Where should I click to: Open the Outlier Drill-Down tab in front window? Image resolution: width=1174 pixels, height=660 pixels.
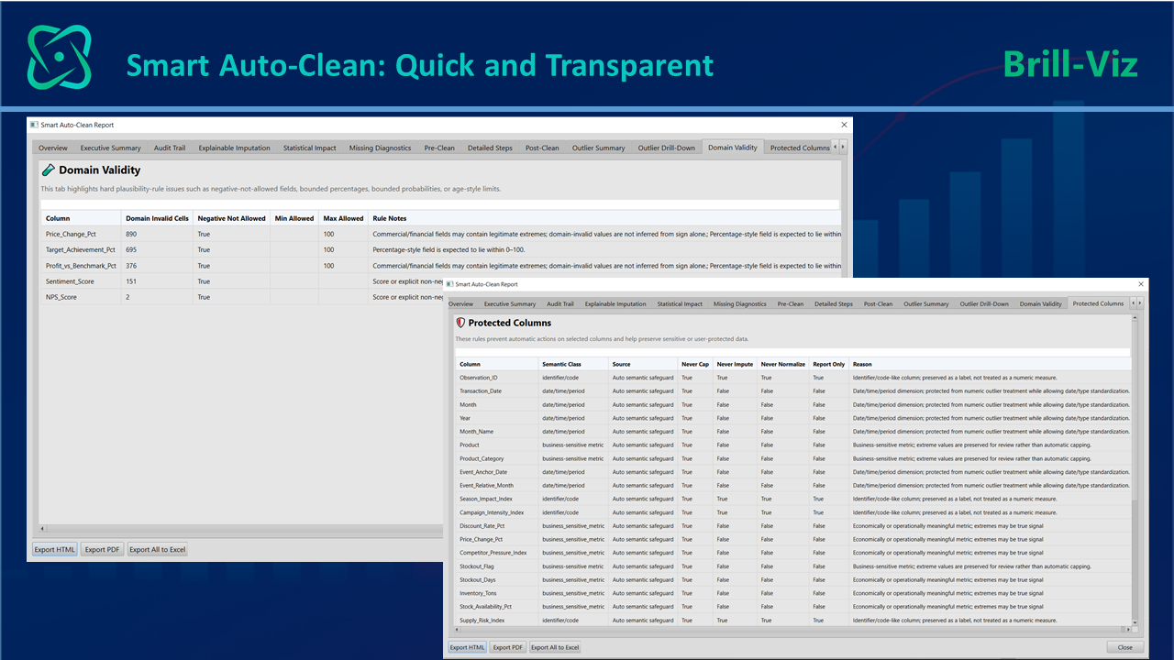(x=984, y=303)
